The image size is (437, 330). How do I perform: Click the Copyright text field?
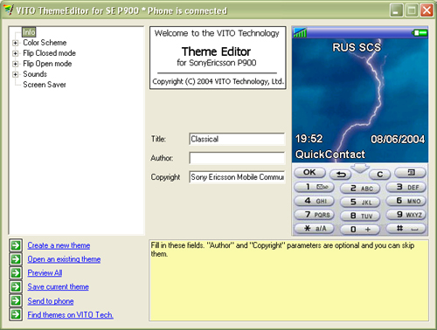(237, 177)
